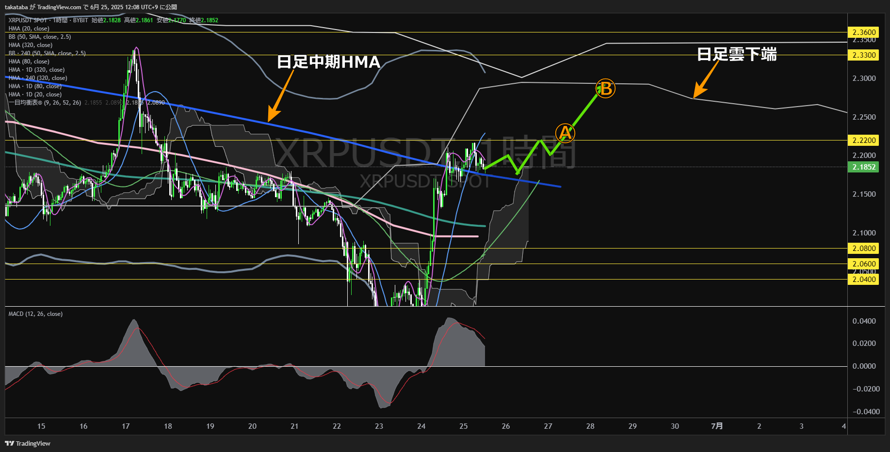Select the HMA · 240 (320, close) legend

pyautogui.click(x=38, y=78)
